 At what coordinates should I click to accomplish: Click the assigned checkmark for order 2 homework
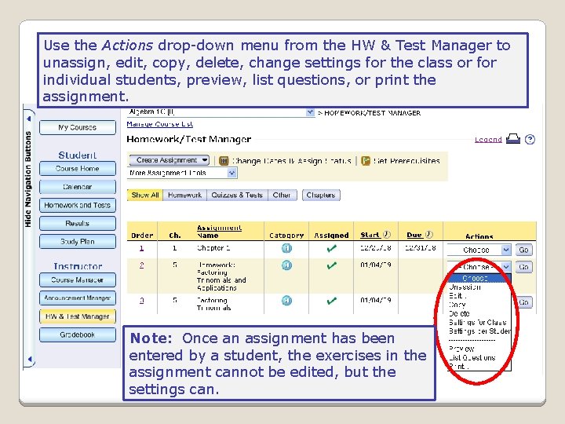tap(331, 265)
